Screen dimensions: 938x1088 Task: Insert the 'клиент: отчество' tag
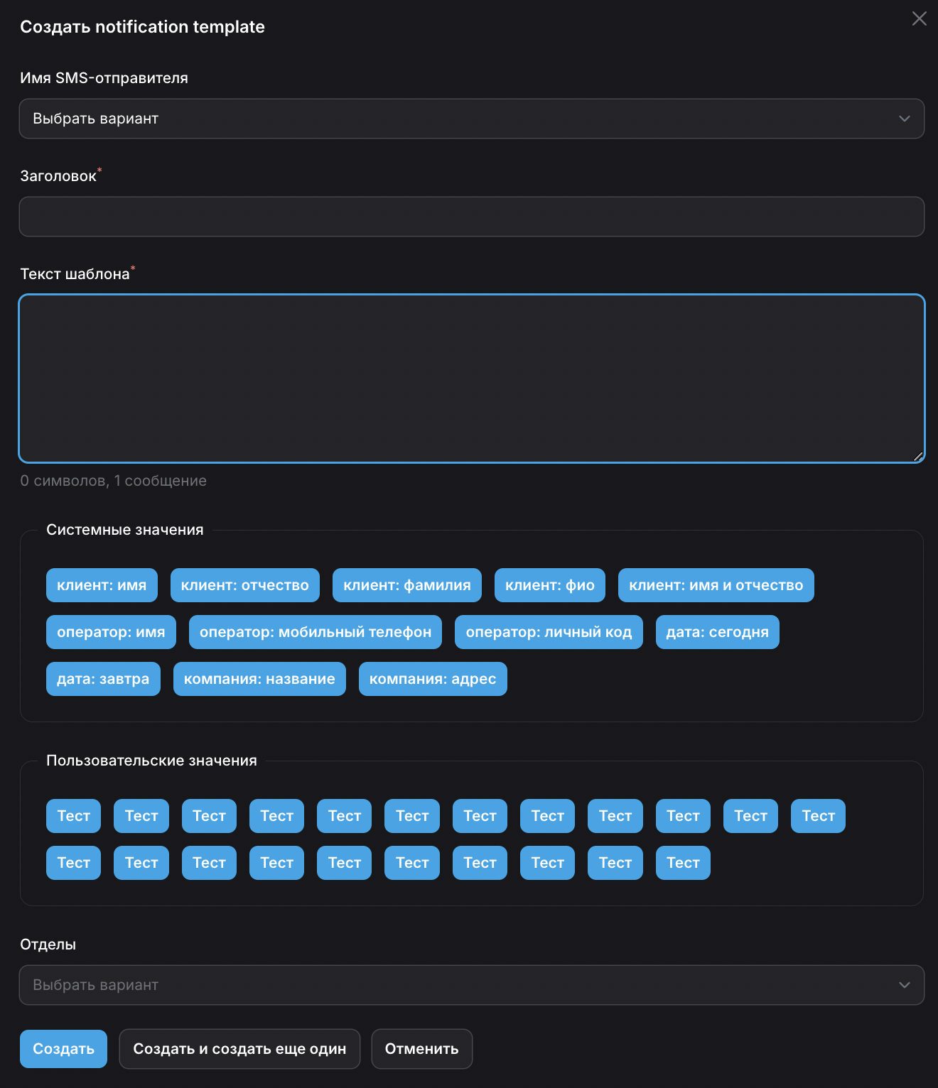point(244,585)
